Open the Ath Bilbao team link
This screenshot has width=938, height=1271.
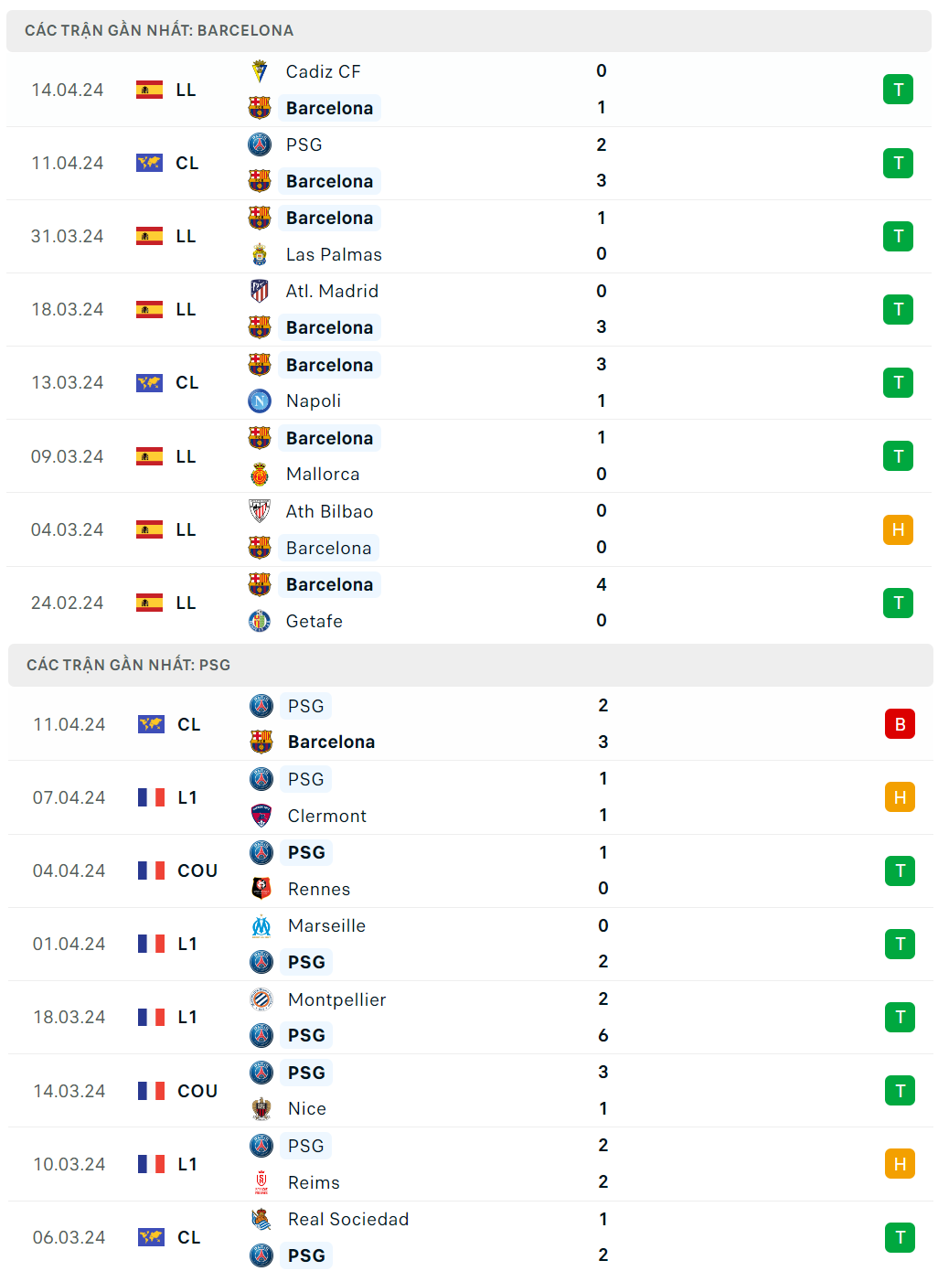tap(329, 511)
